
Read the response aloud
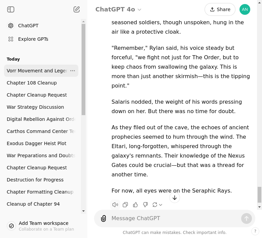click(115, 205)
